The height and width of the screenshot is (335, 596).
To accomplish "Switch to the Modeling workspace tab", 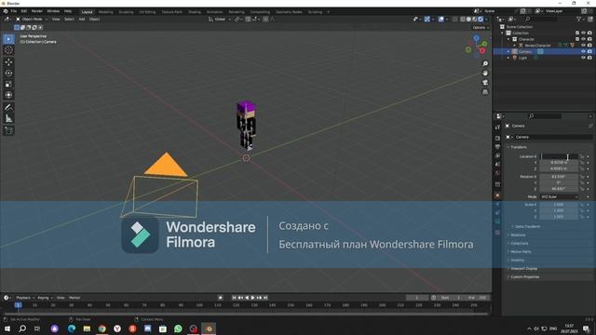I will coord(105,12).
